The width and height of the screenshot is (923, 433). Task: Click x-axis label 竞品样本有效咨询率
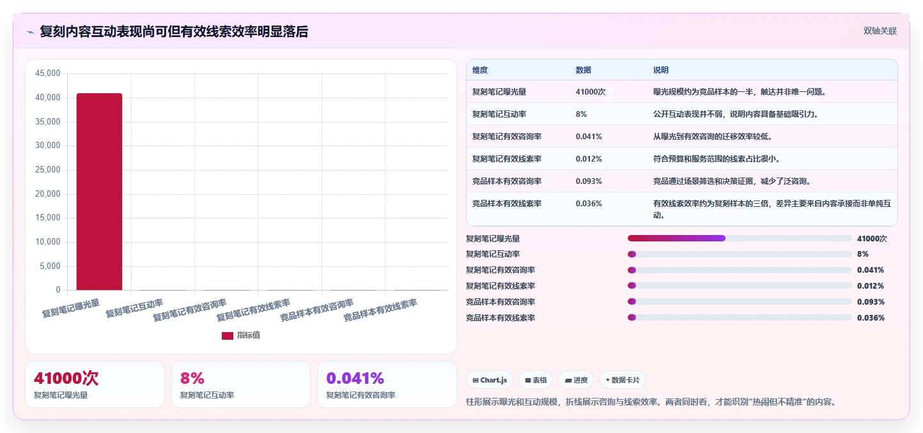coord(317,310)
